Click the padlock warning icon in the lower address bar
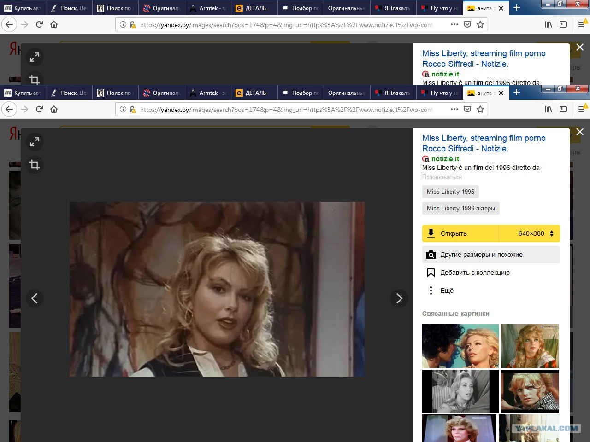 coord(133,109)
